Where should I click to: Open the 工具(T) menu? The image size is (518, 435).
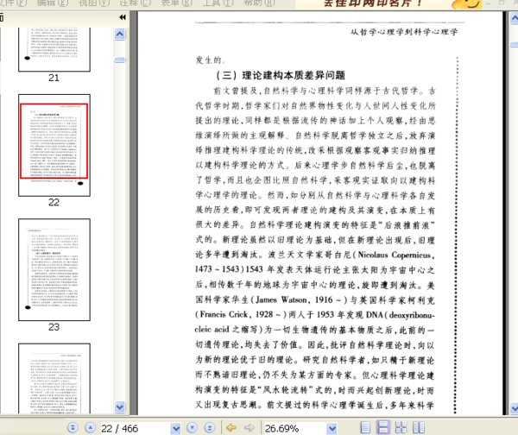(x=218, y=3)
